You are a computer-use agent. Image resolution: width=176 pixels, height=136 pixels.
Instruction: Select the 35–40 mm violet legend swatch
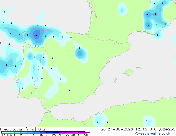pyautogui.click(x=69, y=132)
